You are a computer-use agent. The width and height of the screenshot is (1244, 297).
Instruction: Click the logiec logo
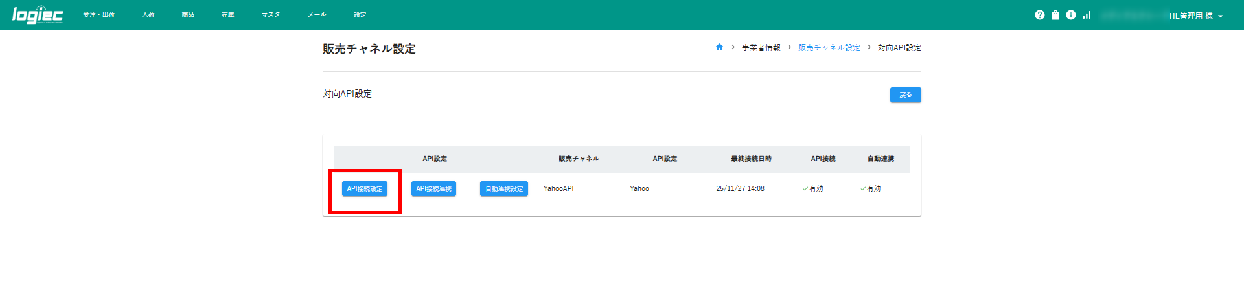[38, 15]
